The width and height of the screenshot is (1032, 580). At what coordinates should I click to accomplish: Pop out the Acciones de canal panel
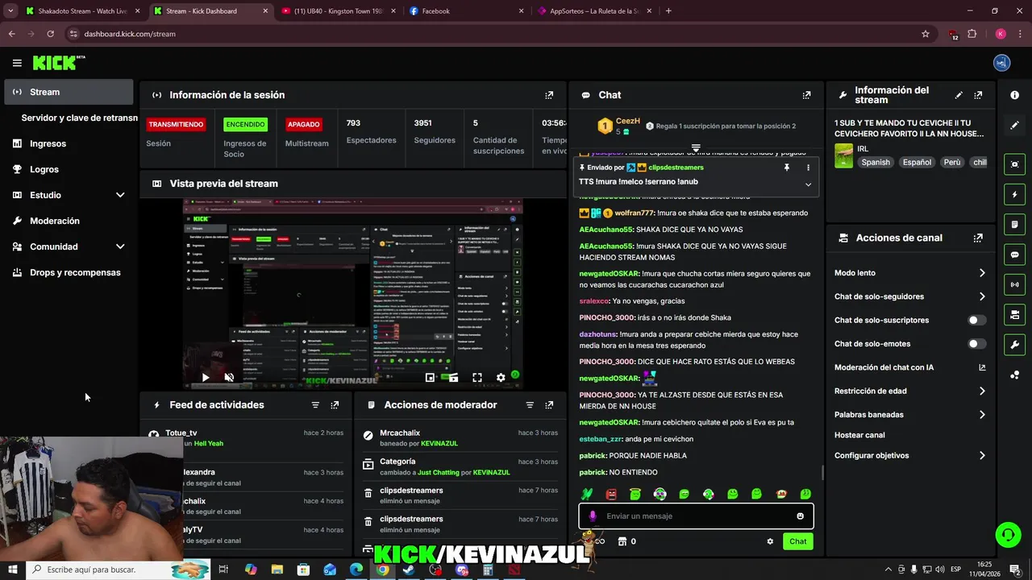click(x=978, y=238)
